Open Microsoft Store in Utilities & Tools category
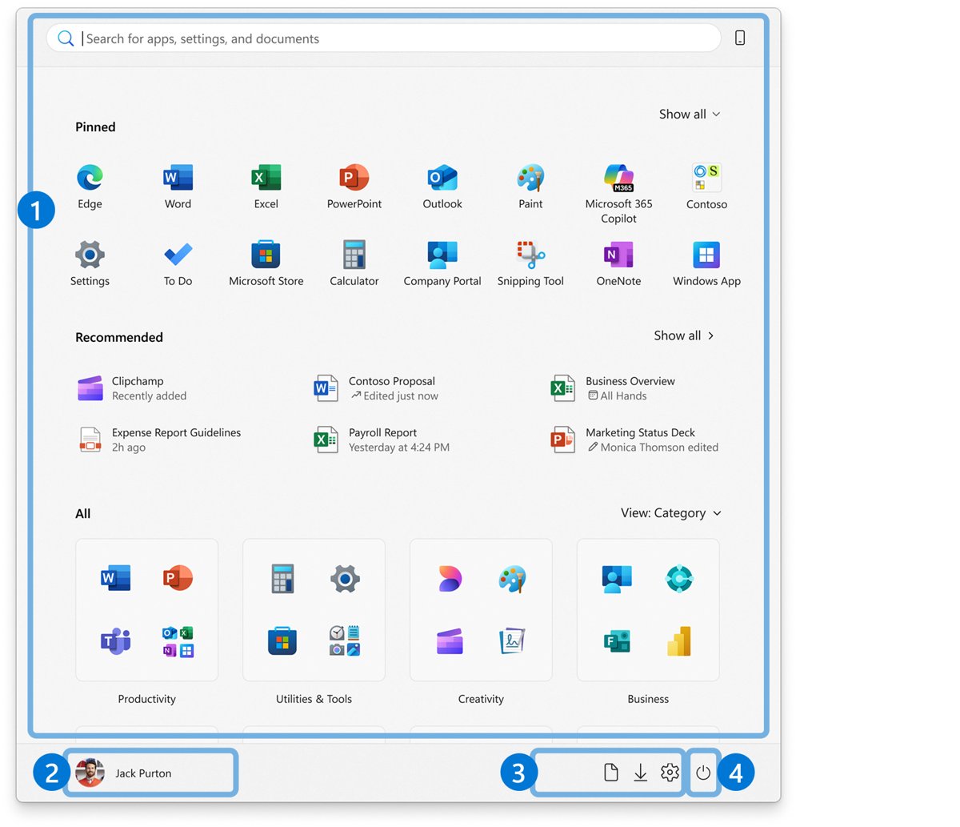The height and width of the screenshot is (827, 960). pos(283,641)
